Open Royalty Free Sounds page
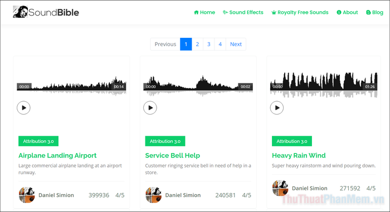Viewport: 390px width, 212px height. (x=300, y=12)
